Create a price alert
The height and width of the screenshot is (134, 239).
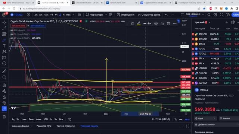(x=125, y=15)
